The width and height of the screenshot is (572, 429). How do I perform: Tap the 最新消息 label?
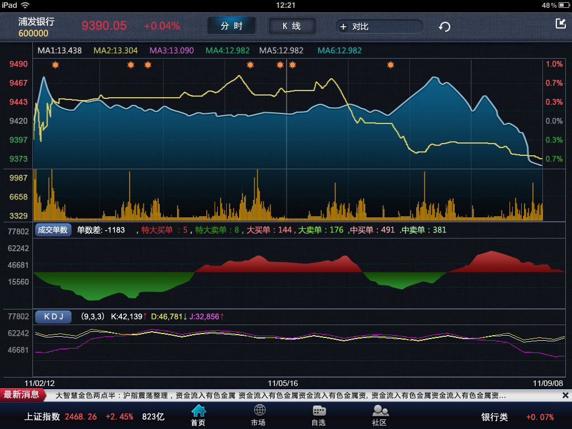[22, 395]
